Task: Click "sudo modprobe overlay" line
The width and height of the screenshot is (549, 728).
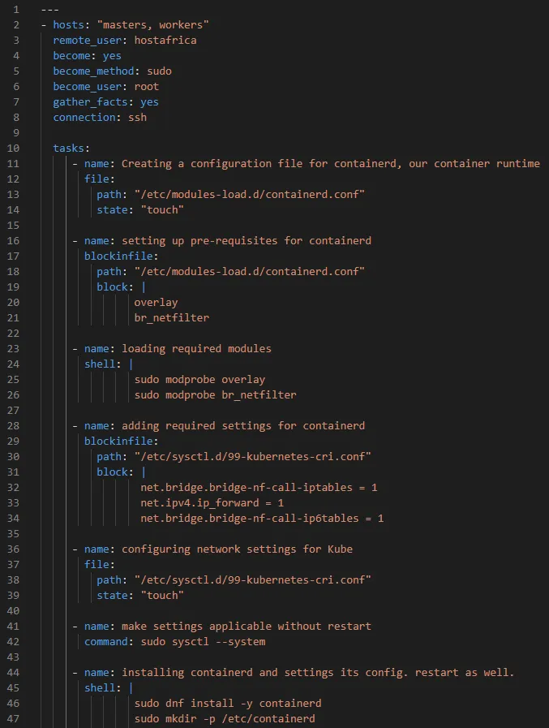Action: (x=199, y=379)
